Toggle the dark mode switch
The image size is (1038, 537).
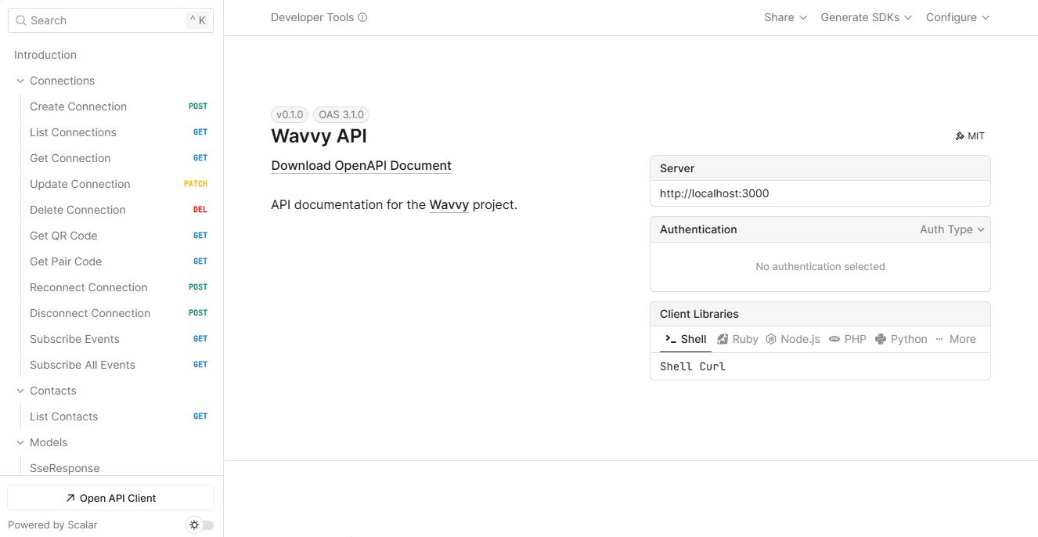click(x=200, y=525)
